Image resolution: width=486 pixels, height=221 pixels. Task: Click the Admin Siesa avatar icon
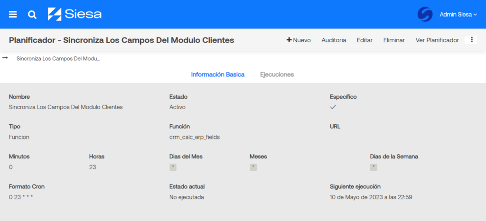point(425,14)
